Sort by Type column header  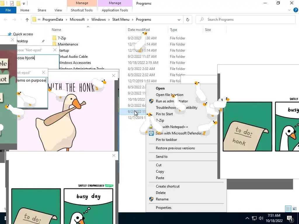point(173,30)
